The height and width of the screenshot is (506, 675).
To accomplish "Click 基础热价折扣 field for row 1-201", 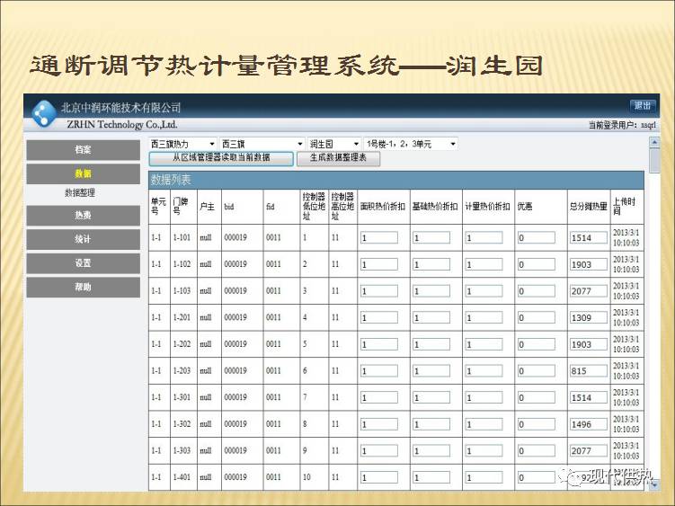I will pos(431,318).
